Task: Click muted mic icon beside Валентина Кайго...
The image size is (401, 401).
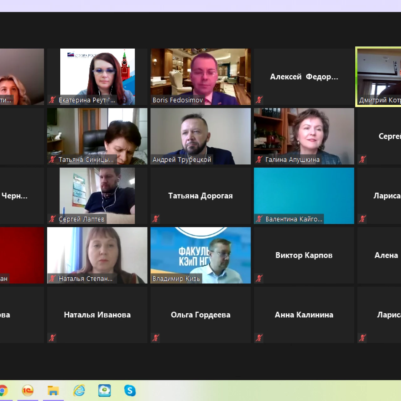Action: pyautogui.click(x=259, y=219)
